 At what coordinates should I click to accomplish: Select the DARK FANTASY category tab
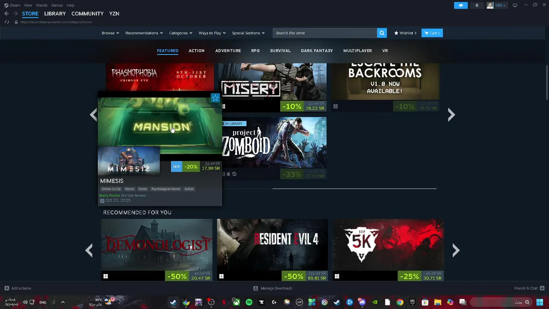coord(317,51)
